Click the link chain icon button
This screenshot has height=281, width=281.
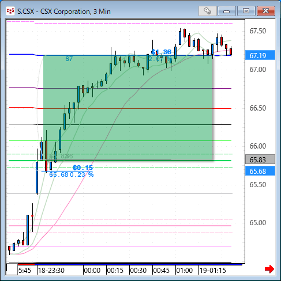click(x=207, y=11)
